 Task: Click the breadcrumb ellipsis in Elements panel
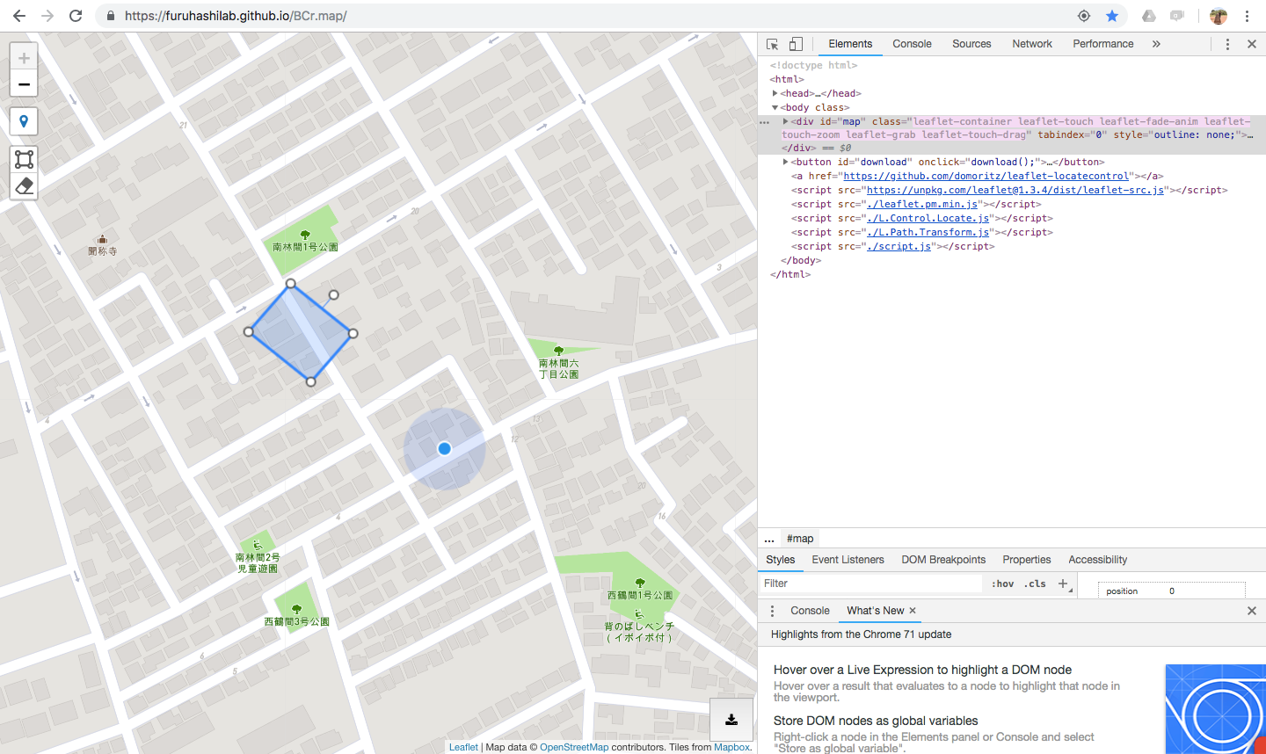click(769, 539)
